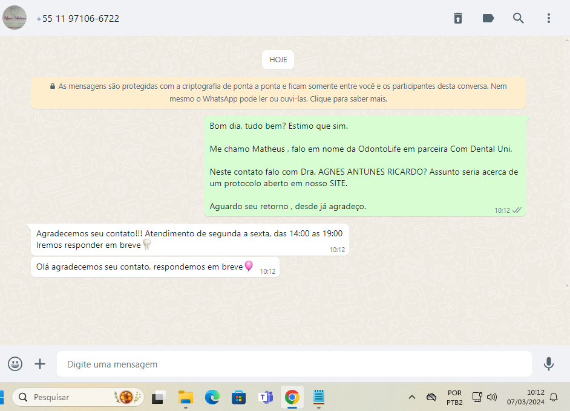Open the emoji picker
Screen dimensions: 570x411
(15, 364)
